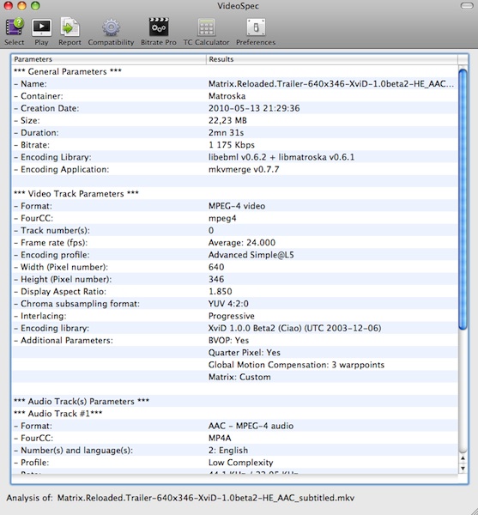
Task: Click the toolbar toggle pill button
Action: coord(467,6)
